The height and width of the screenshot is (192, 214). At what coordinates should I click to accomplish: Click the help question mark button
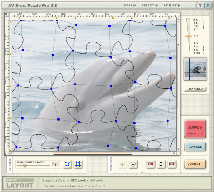[x=200, y=5]
